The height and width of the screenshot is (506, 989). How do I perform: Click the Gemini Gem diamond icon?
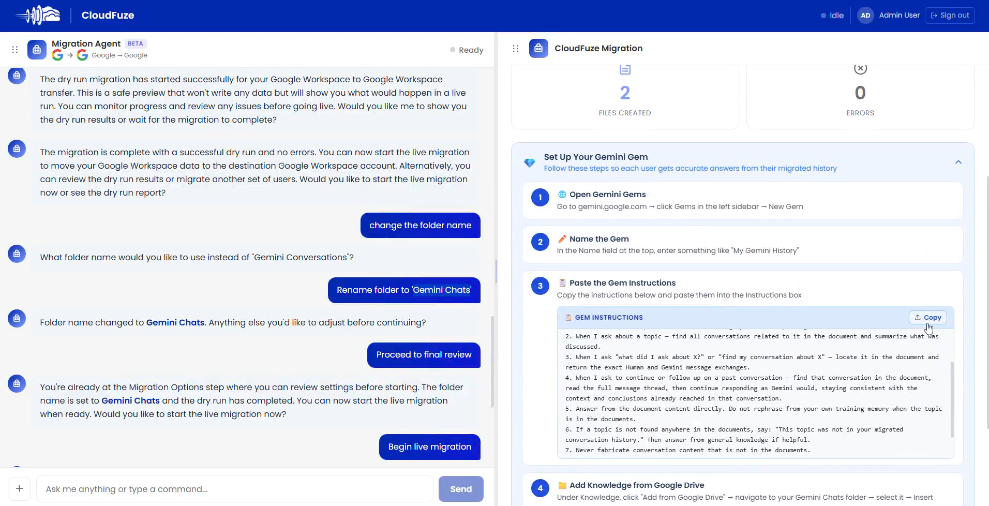pyautogui.click(x=530, y=163)
